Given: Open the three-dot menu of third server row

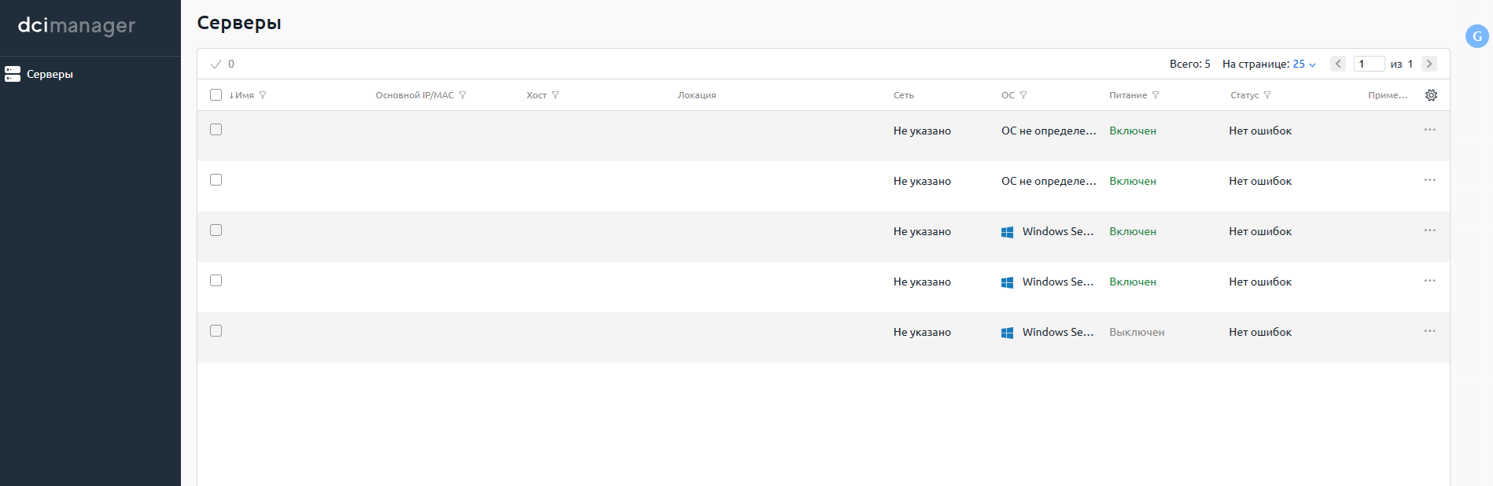Looking at the screenshot, I should point(1429,230).
